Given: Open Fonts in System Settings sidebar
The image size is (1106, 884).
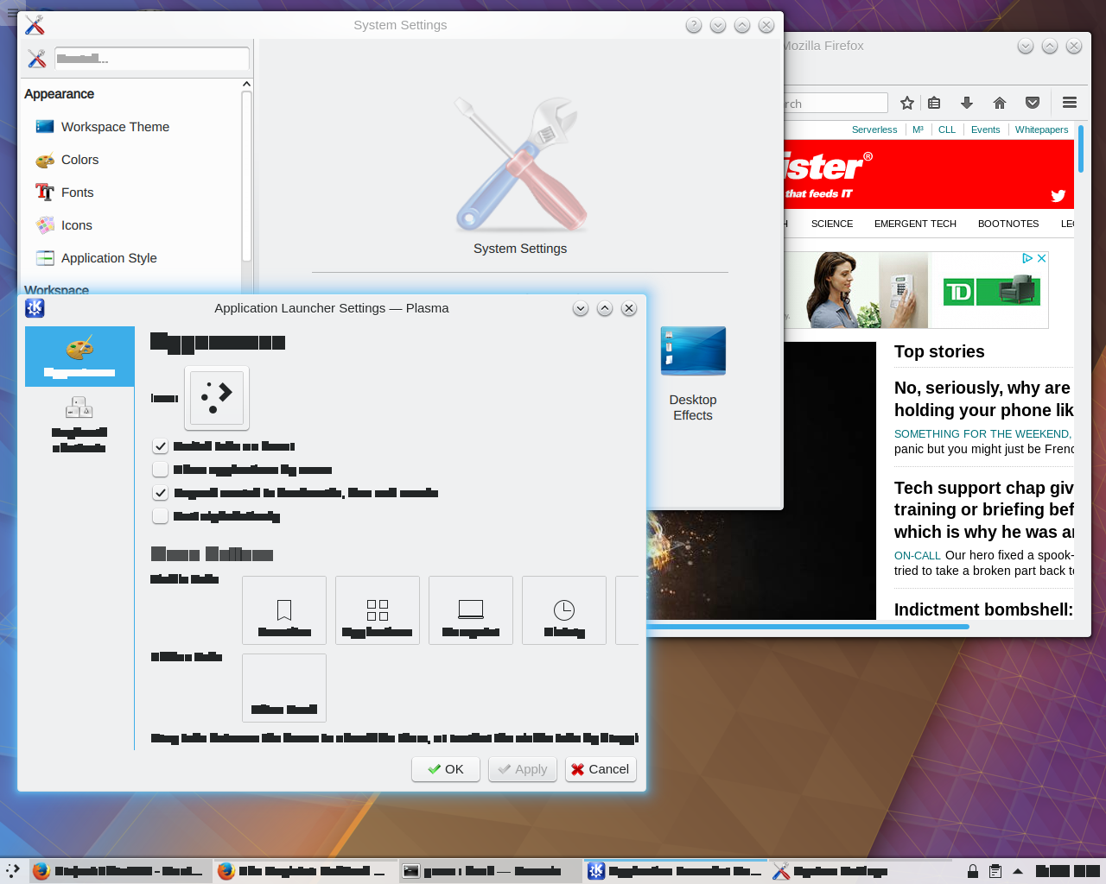Looking at the screenshot, I should coord(77,193).
